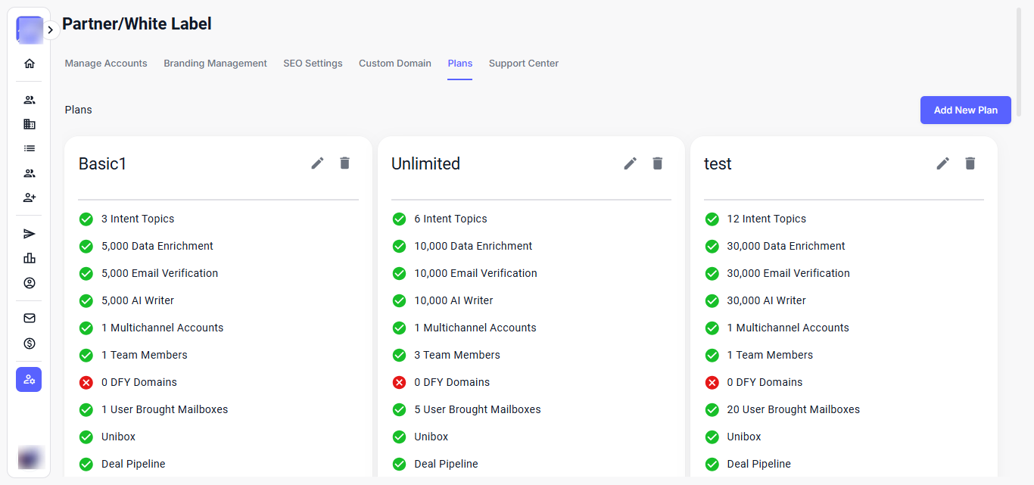Open the paper plane send icon
This screenshot has width=1034, height=485.
click(30, 234)
